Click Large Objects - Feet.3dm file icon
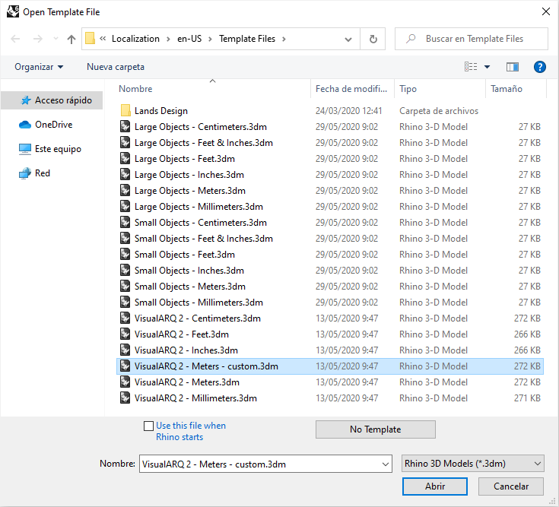559x507 pixels. (125, 159)
